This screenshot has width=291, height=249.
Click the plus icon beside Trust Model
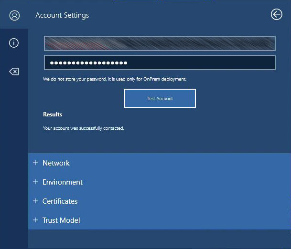pos(35,220)
